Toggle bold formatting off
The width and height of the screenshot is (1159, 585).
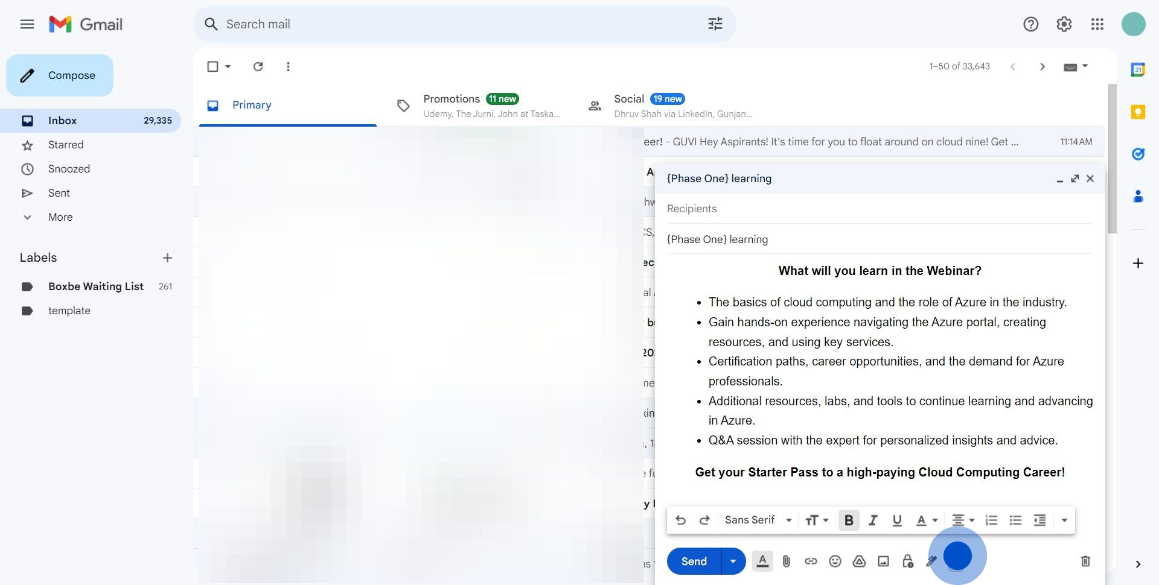[x=848, y=520]
